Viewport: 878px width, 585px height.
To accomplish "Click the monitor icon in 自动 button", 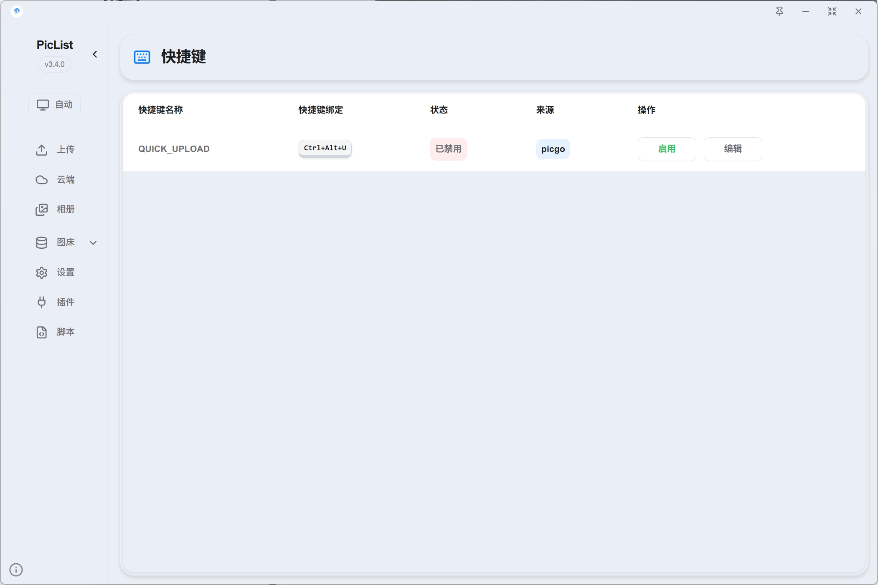I will [x=43, y=105].
